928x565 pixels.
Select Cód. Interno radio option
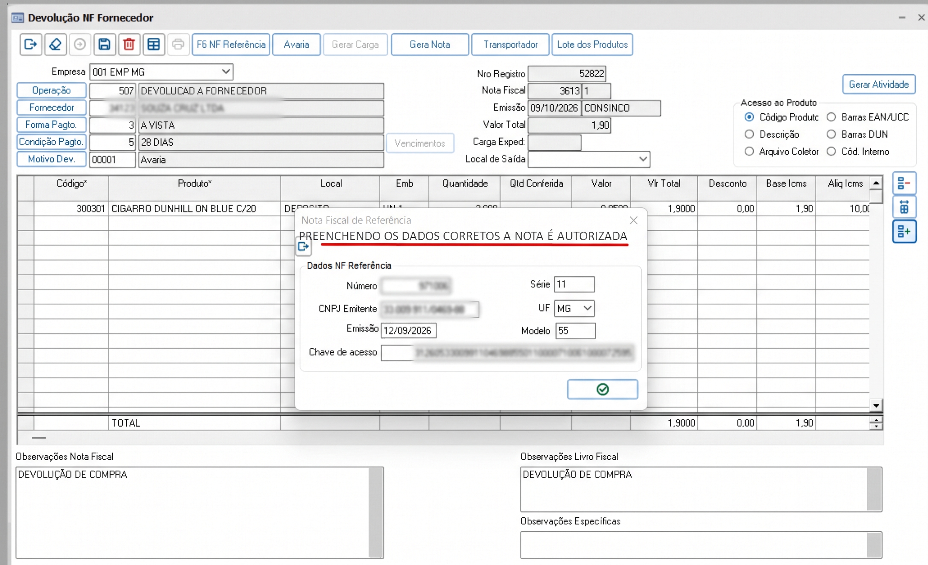pos(831,151)
